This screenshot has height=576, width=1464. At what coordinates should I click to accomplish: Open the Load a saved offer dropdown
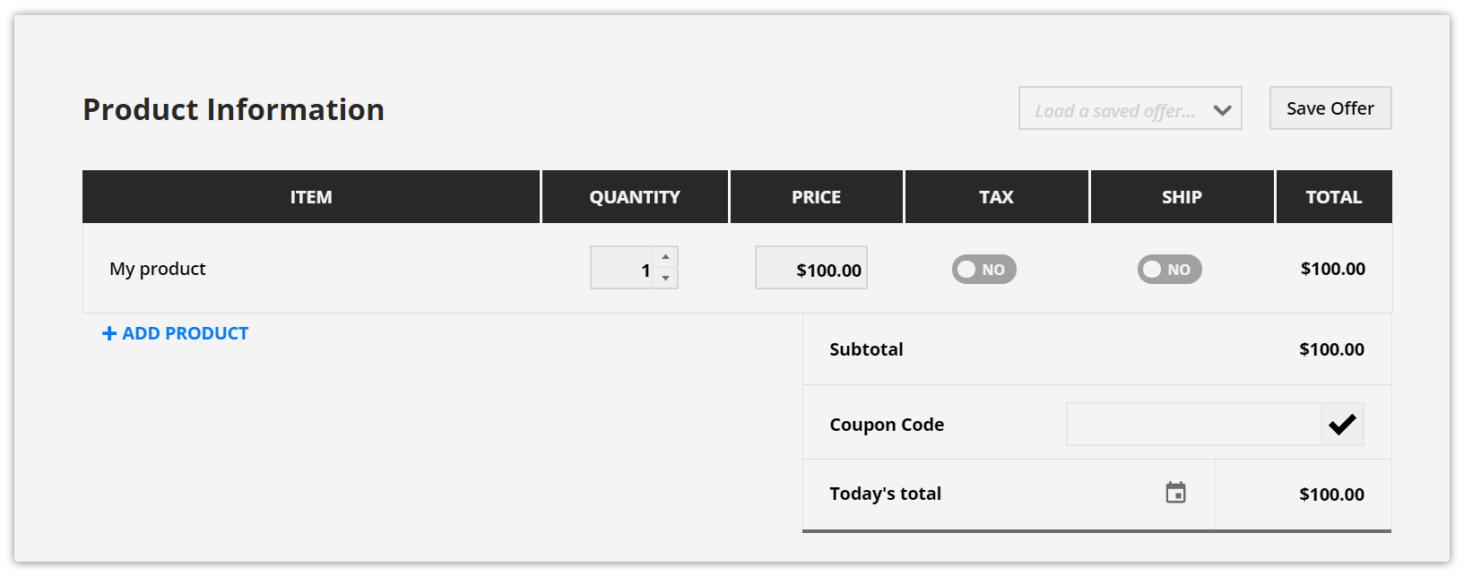[x=1130, y=108]
